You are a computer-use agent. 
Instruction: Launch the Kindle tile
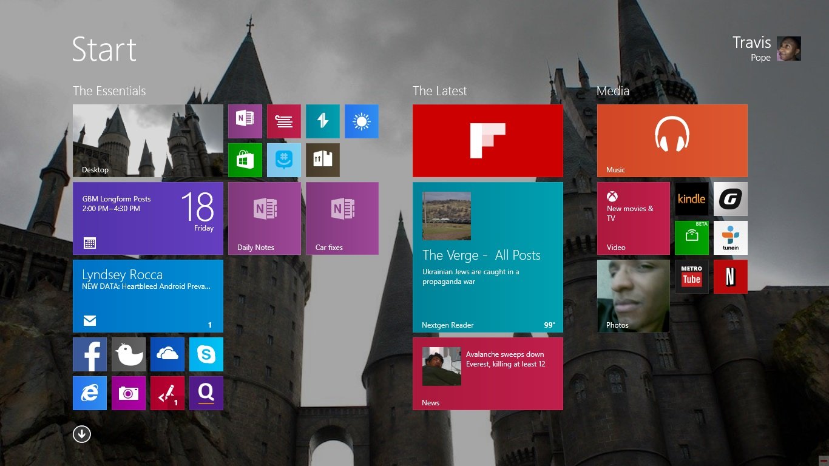click(x=692, y=199)
